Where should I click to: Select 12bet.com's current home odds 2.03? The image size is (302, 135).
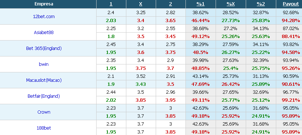[x=111, y=21]
